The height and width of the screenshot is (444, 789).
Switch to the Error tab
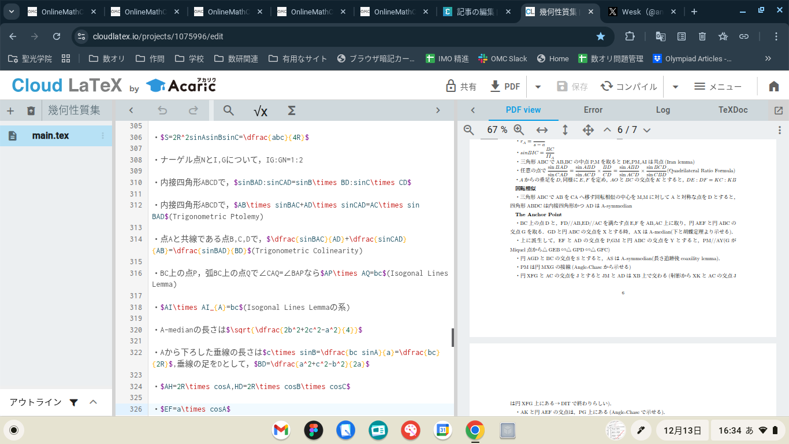pyautogui.click(x=592, y=109)
